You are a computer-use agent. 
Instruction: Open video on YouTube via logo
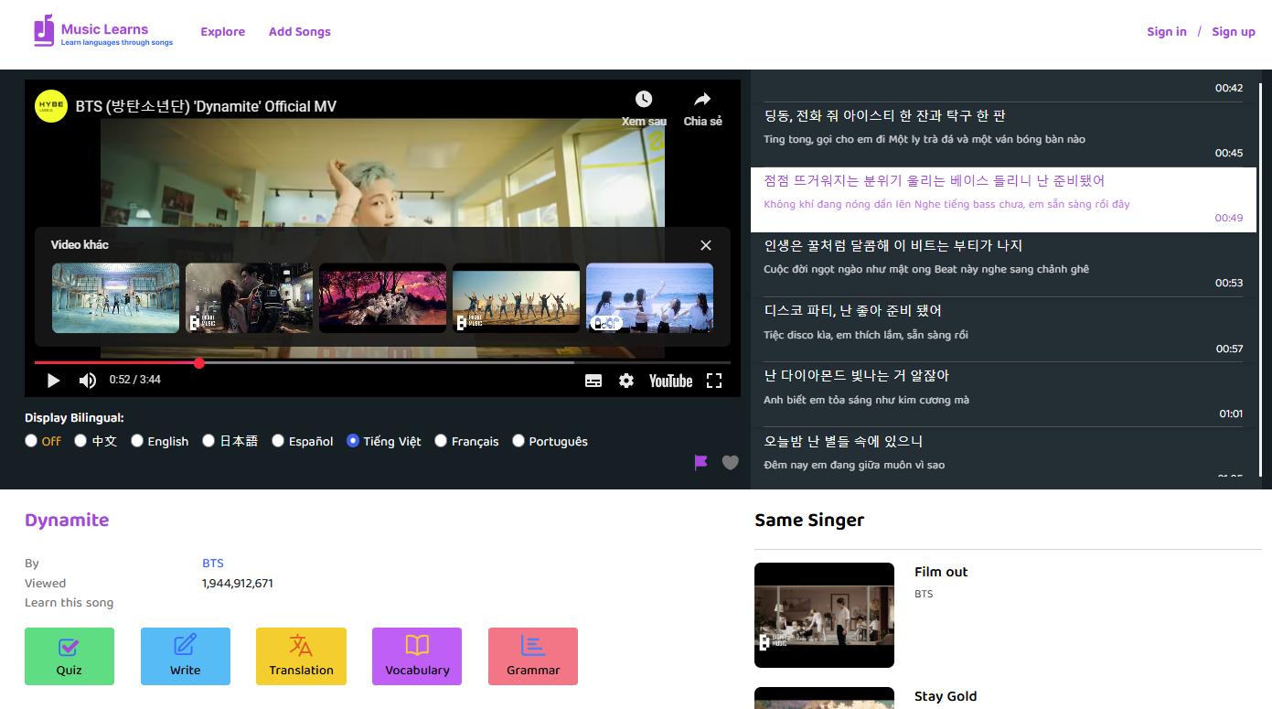pyautogui.click(x=670, y=381)
